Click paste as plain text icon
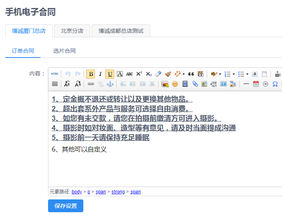 click(x=201, y=74)
